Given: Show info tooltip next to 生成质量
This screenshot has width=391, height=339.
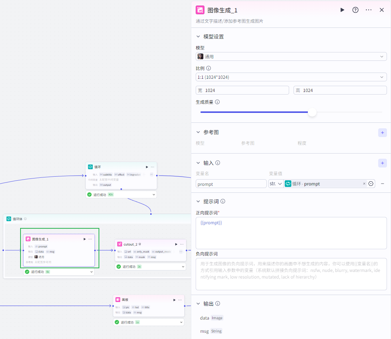Looking at the screenshot, I should [217, 102].
